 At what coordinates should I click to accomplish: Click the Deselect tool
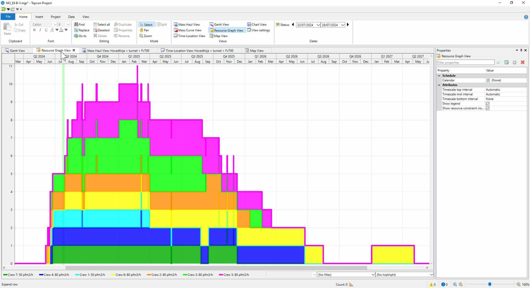click(x=101, y=30)
